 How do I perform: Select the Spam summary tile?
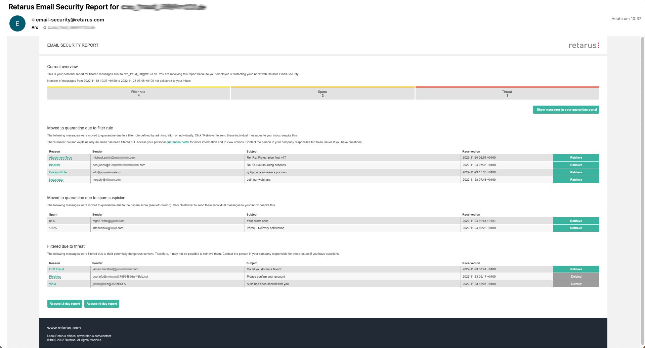pos(322,93)
